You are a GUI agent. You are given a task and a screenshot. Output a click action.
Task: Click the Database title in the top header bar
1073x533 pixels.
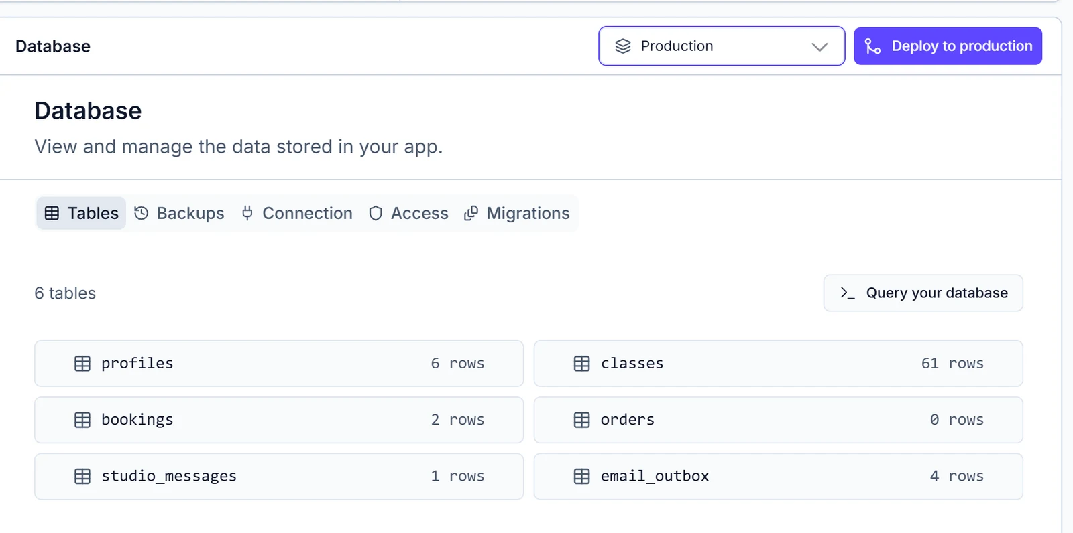point(53,46)
